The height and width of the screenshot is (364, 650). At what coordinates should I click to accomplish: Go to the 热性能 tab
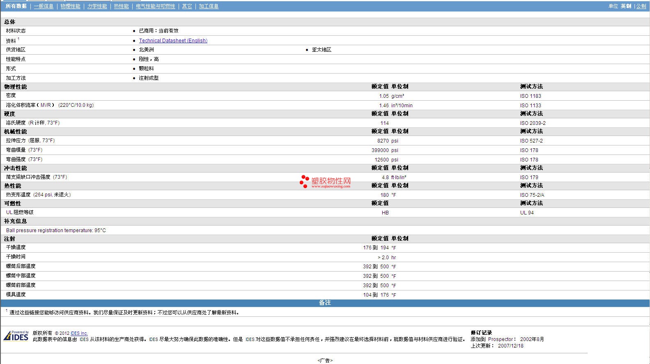coord(121,6)
